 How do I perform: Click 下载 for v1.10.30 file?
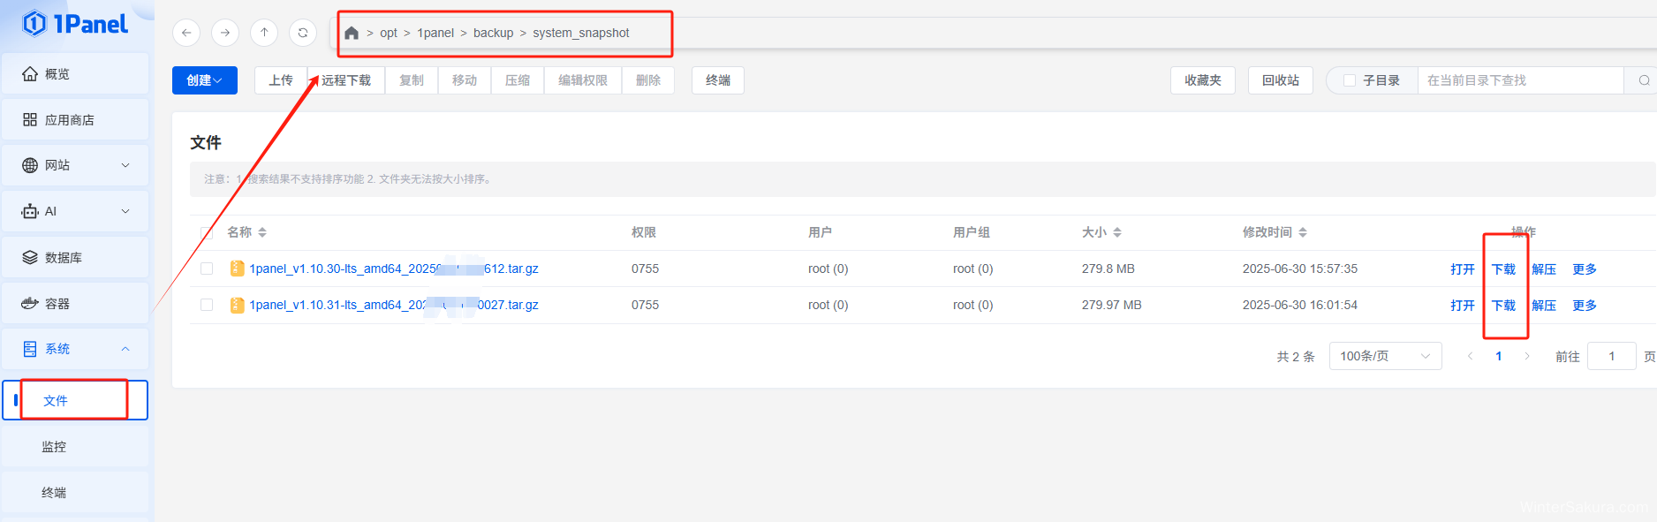(1503, 269)
